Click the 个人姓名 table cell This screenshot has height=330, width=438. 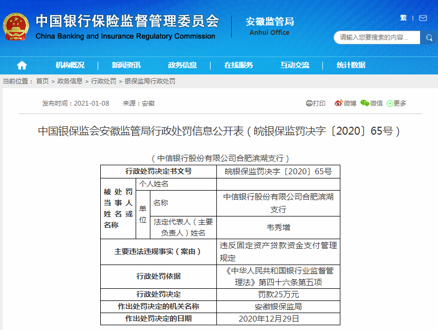(176, 184)
